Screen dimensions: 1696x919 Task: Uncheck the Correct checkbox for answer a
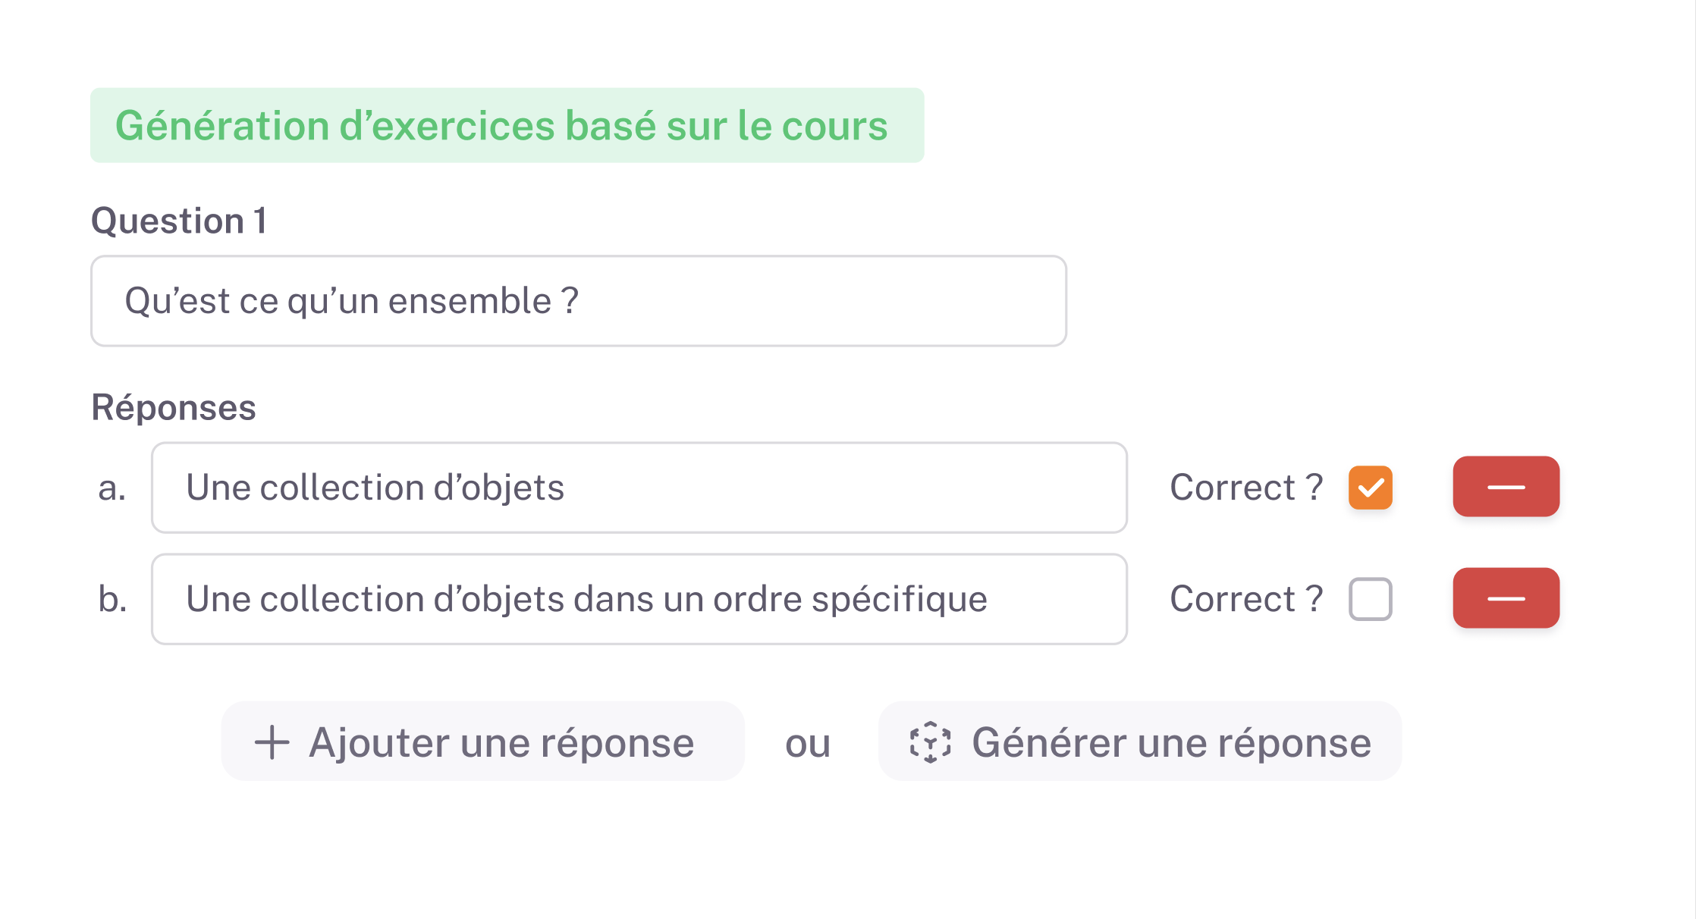[1370, 488]
